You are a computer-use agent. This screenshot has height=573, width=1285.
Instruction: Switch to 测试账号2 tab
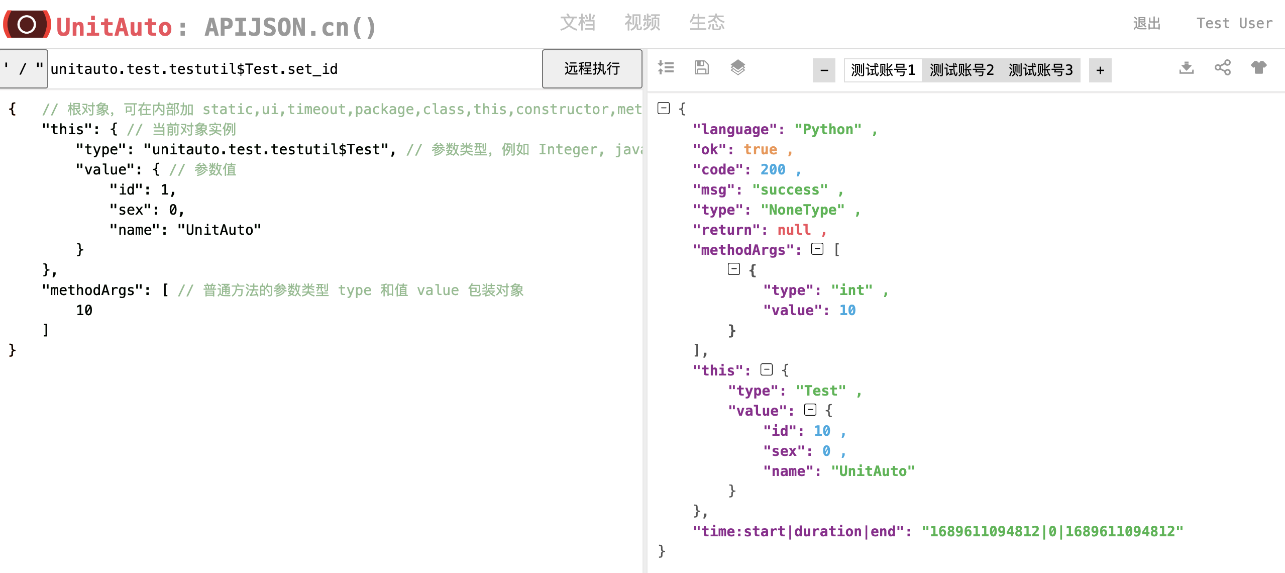coord(961,70)
